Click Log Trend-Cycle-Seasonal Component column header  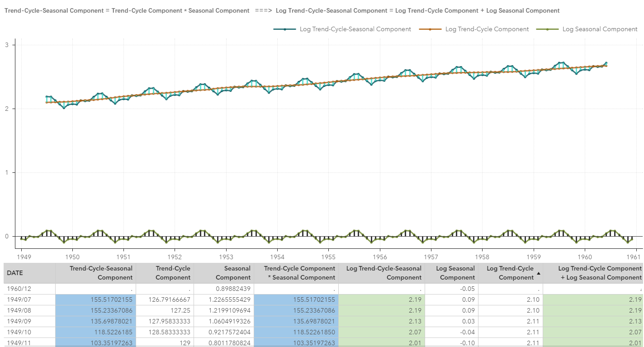(382, 273)
